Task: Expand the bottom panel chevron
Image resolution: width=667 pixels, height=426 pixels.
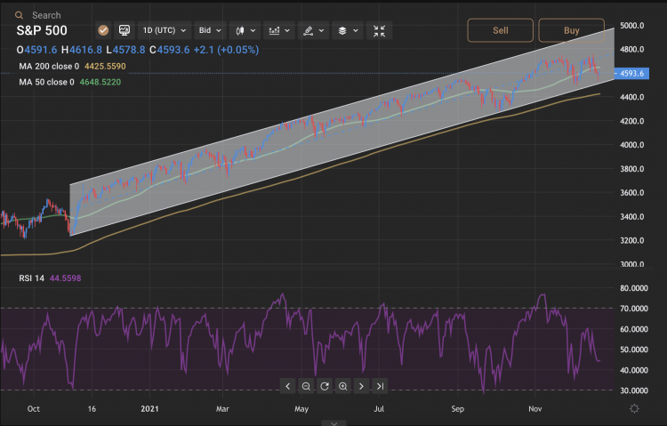Action: (x=333, y=423)
